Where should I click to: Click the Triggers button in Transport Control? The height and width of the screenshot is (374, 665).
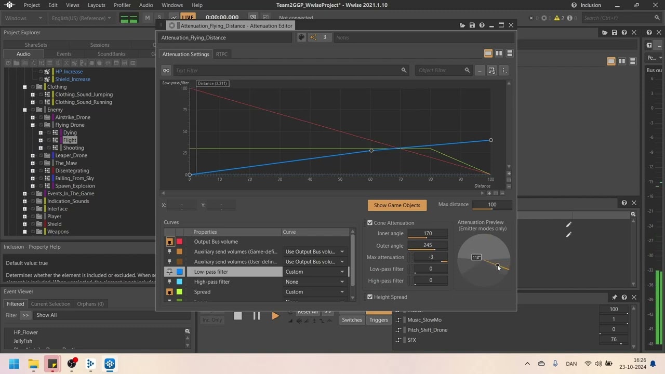379,320
